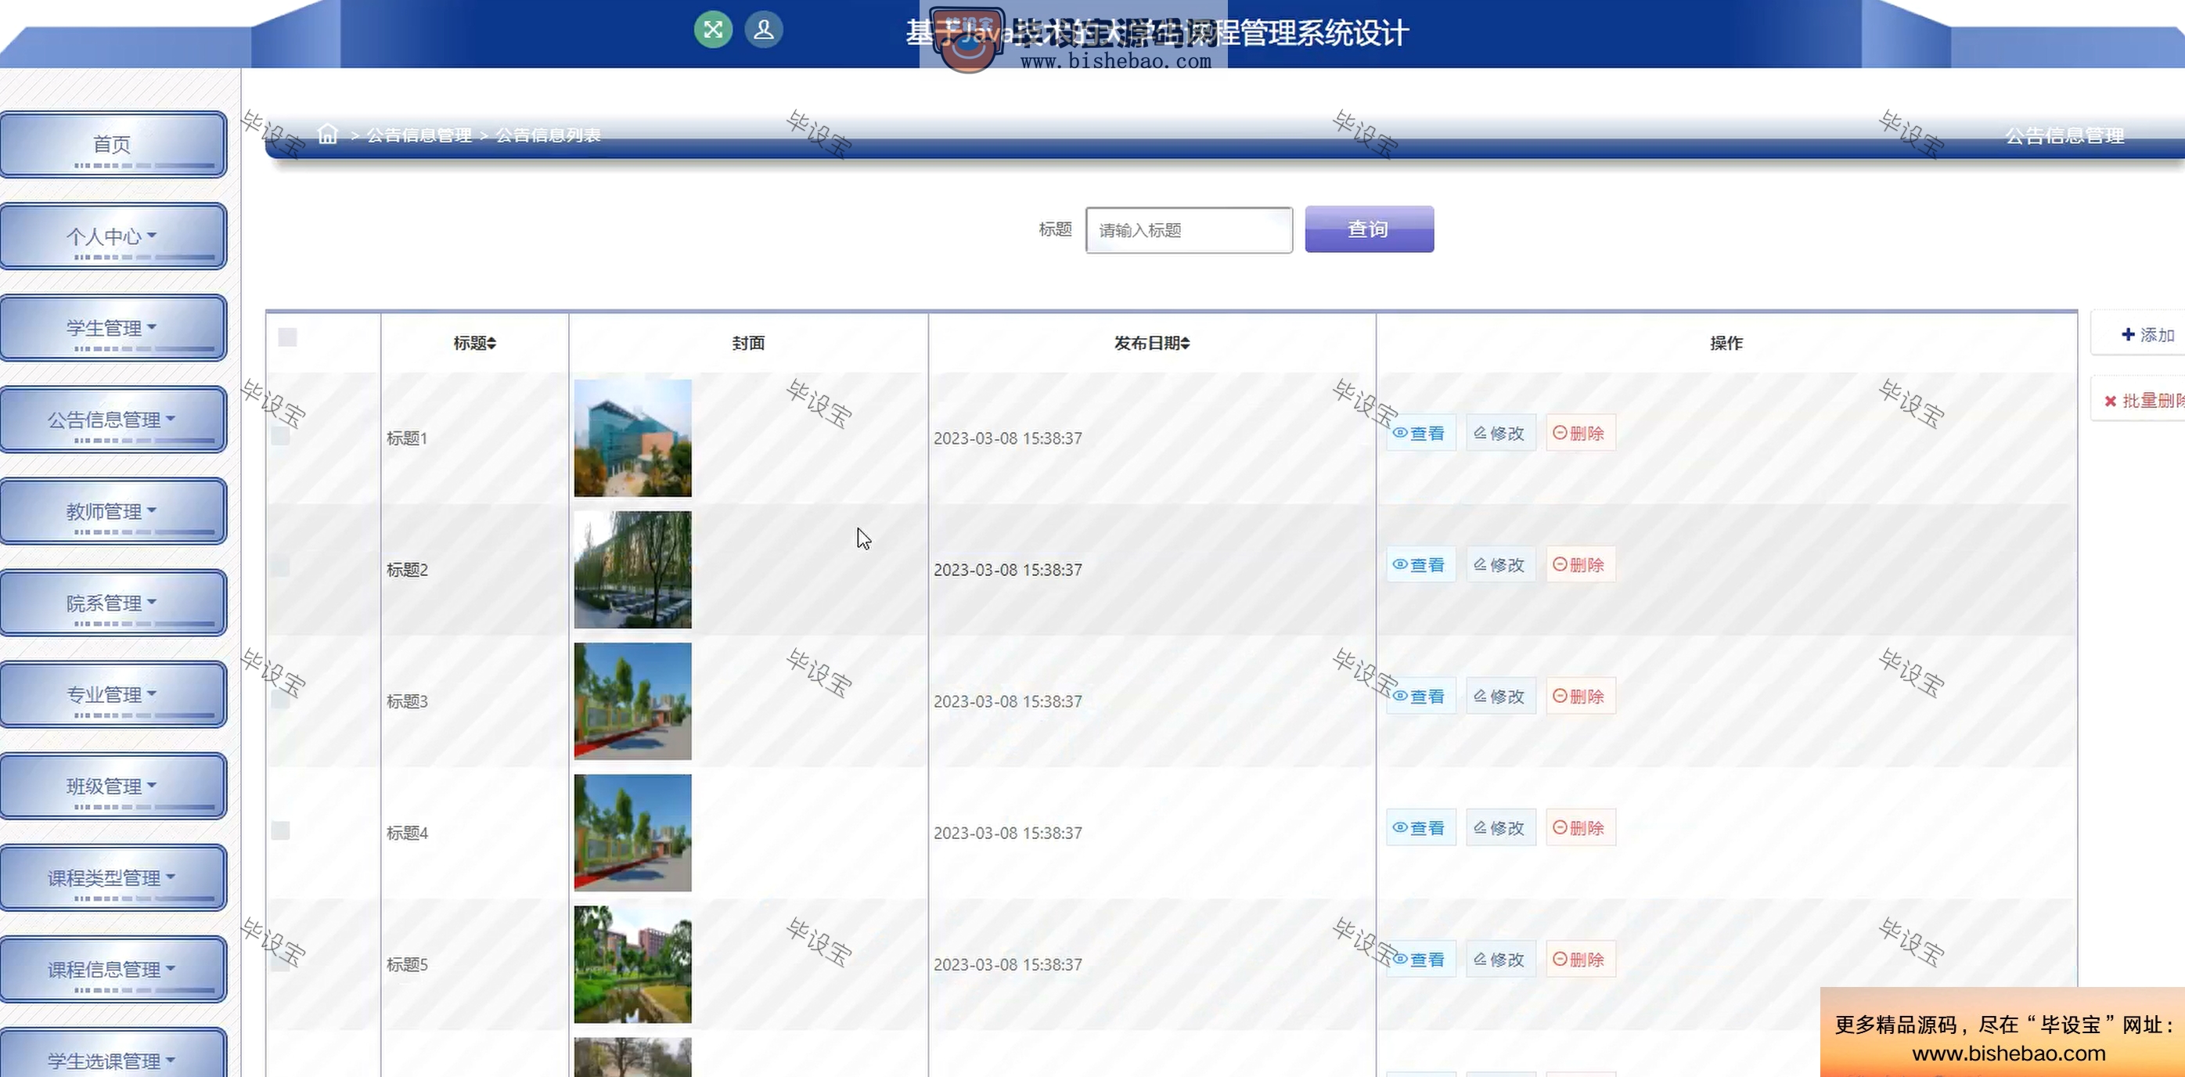2185x1077 pixels.
Task: Edit the 标题5 row with 修改
Action: pos(1499,959)
